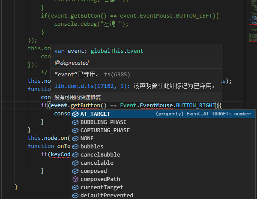Click the console.debug("左键 ") line

[91, 24]
